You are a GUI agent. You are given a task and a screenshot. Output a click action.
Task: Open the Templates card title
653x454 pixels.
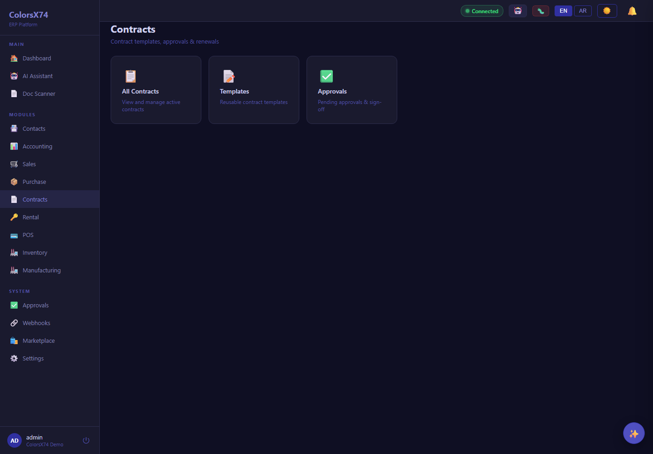tap(234, 91)
